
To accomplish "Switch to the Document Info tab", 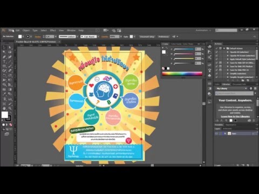I will (239, 84).
